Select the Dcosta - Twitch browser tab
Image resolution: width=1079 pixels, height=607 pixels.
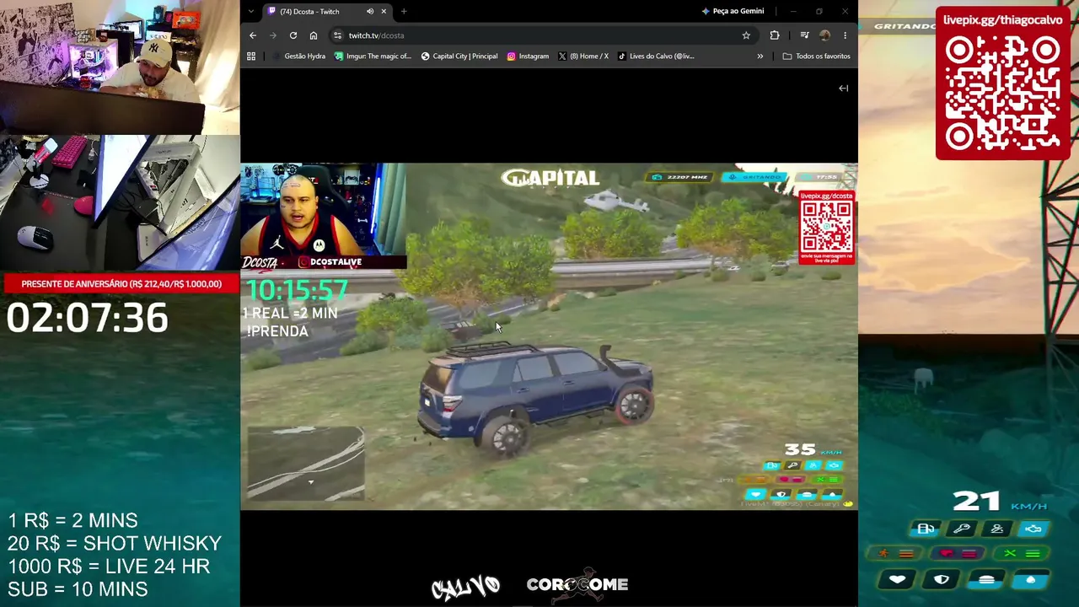325,11
